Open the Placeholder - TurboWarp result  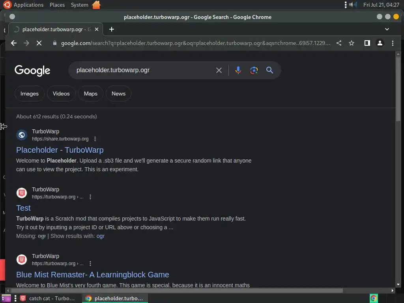click(60, 150)
